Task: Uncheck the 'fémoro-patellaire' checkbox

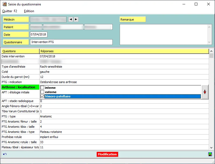Action: click(42, 96)
